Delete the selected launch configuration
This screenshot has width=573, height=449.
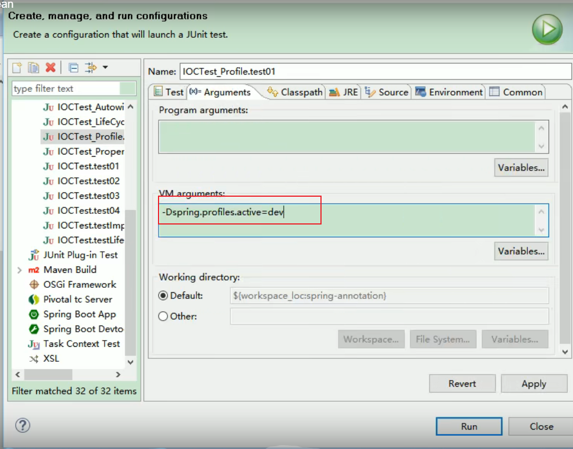(x=51, y=67)
